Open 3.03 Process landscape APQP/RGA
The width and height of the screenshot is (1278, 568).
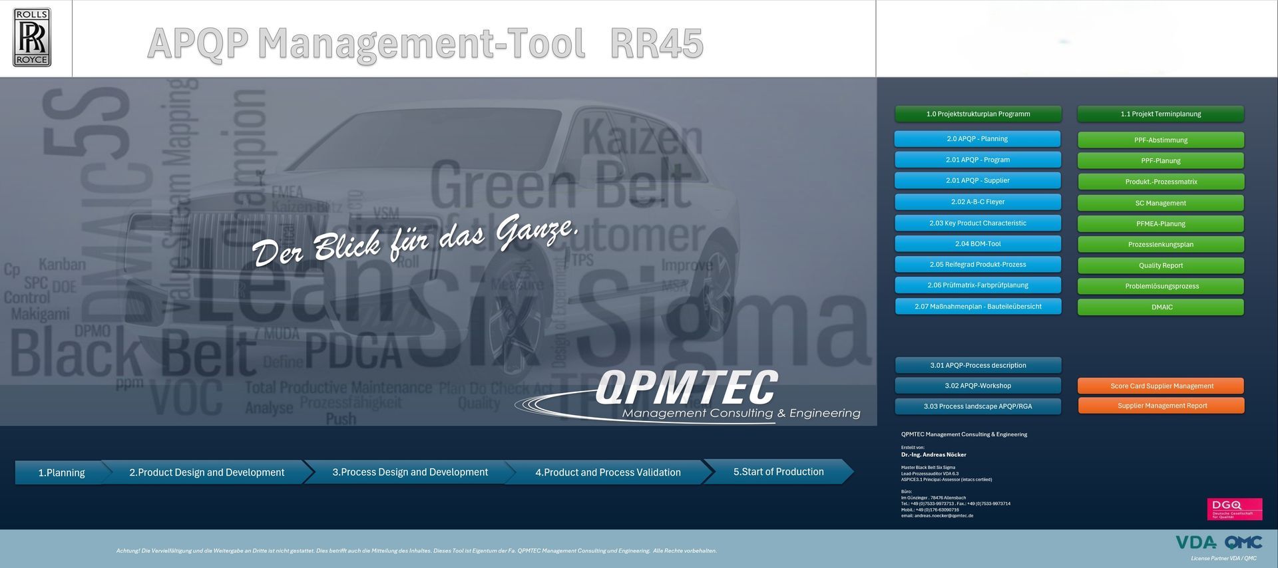978,406
